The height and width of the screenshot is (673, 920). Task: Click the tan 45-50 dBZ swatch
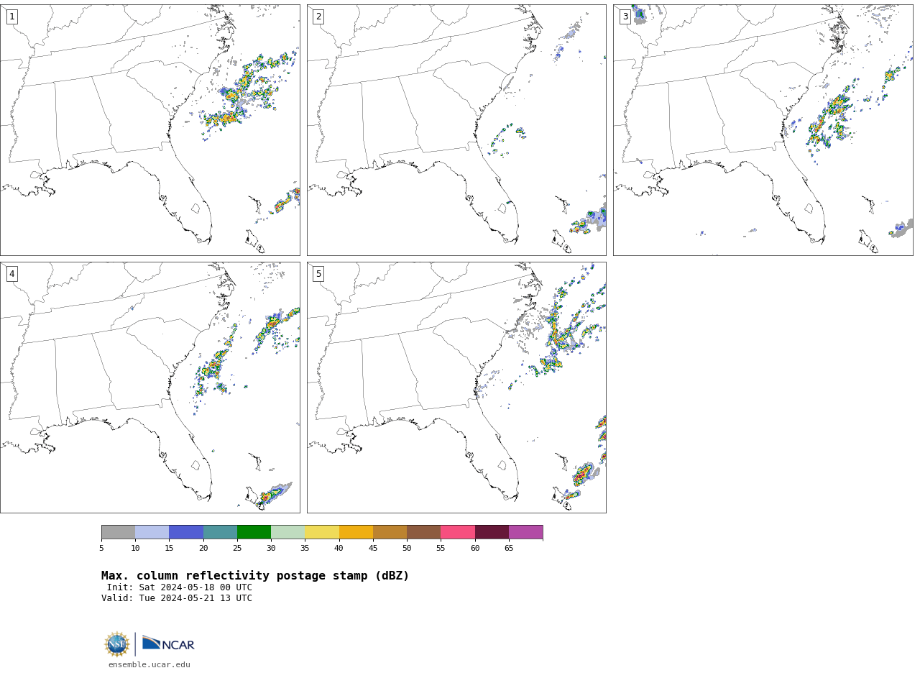[x=390, y=532]
